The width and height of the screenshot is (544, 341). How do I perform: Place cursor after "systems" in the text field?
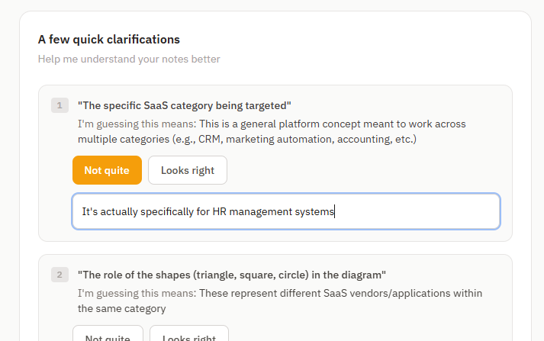(335, 211)
